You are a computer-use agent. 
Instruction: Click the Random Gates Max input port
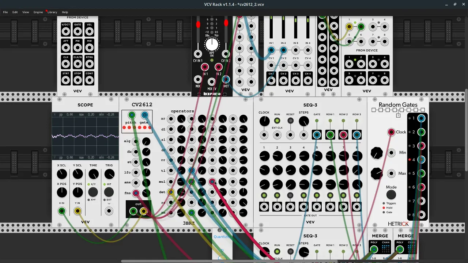click(392, 173)
